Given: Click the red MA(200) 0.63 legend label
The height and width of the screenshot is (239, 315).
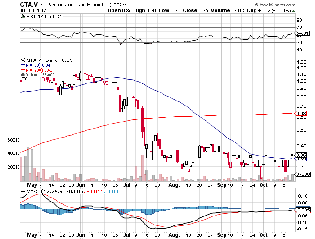Looking at the screenshot, I should pyautogui.click(x=39, y=70).
